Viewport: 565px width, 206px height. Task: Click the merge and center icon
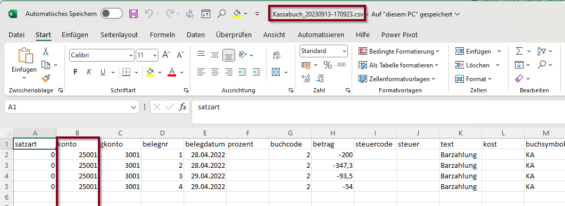(x=276, y=72)
